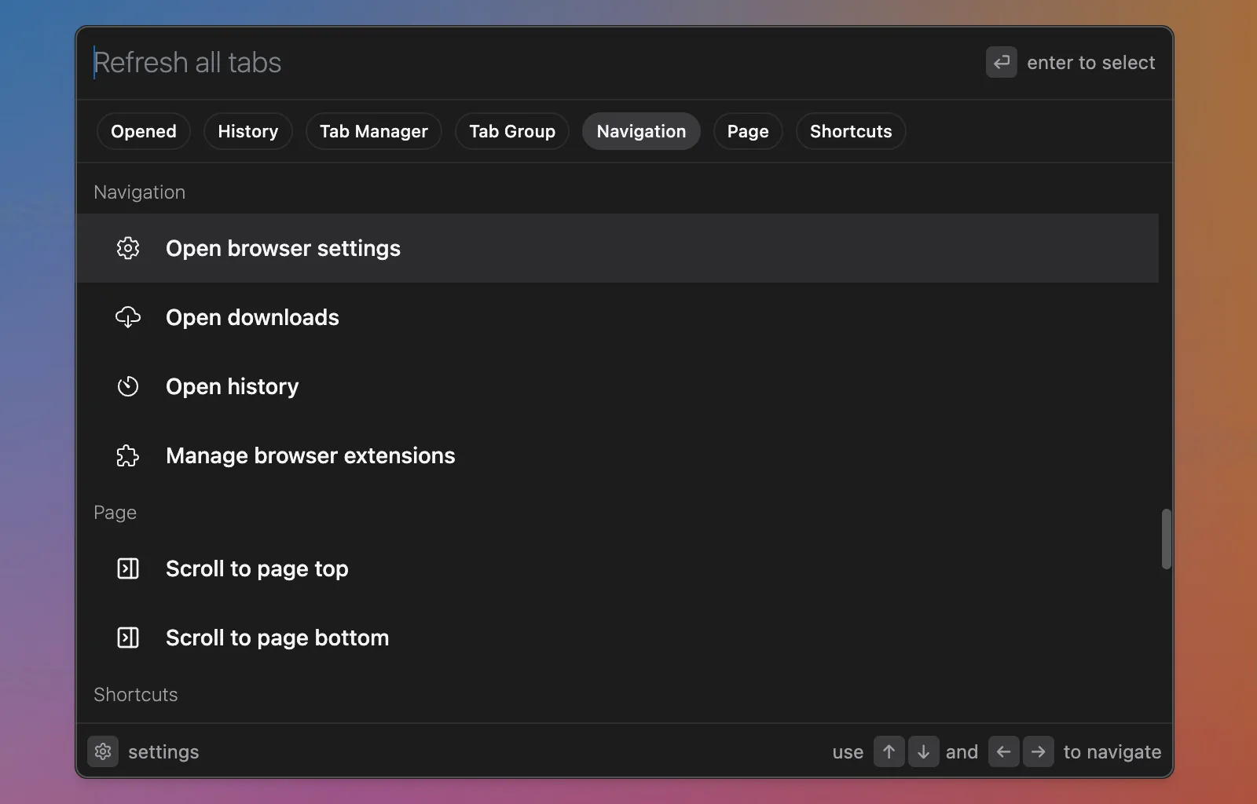Select the Navigation filter tab

coord(641,131)
